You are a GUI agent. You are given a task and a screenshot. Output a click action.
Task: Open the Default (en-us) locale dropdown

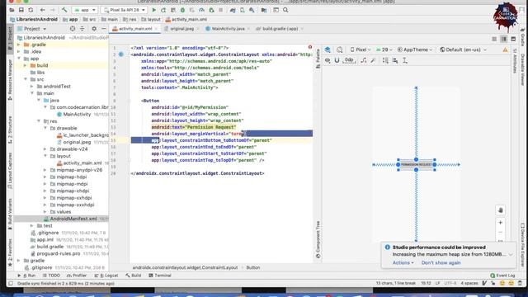(464, 49)
